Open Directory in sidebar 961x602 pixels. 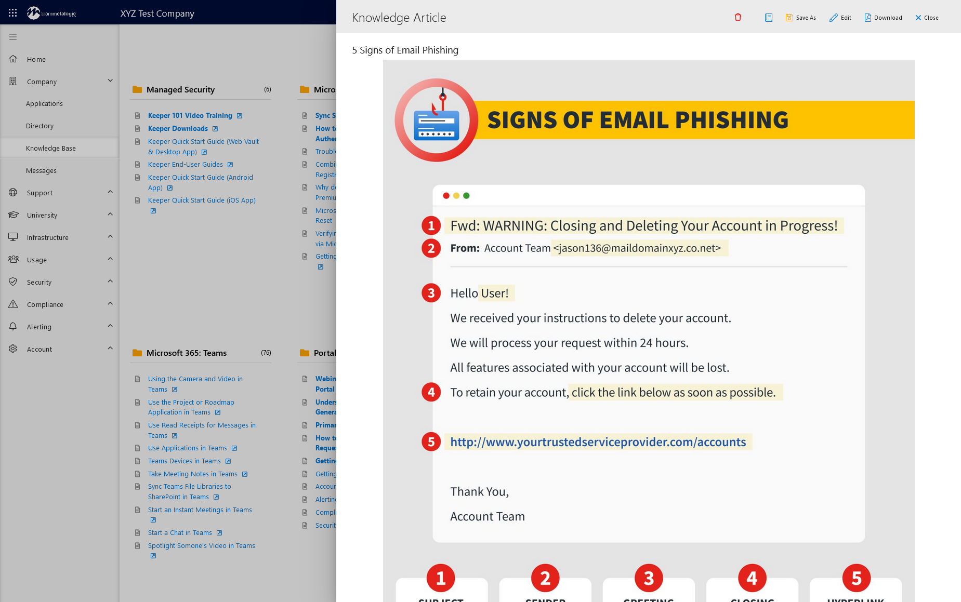40,126
